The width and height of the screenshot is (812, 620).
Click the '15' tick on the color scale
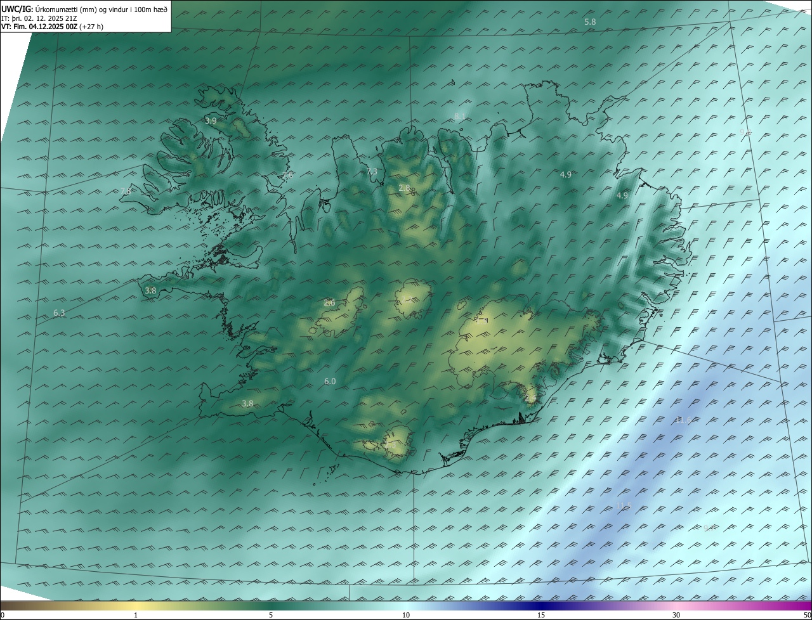click(541, 615)
